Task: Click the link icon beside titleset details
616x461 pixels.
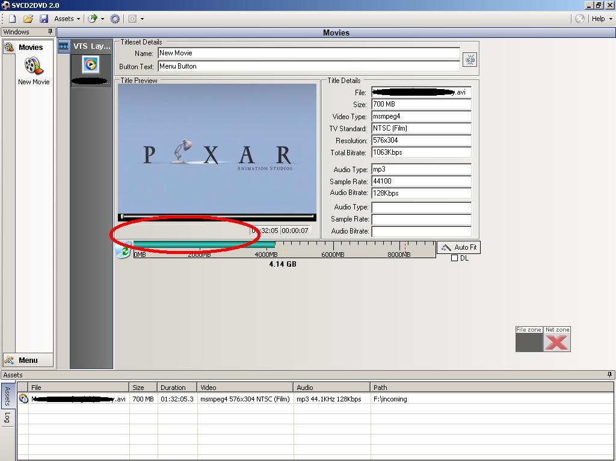Action: [469, 60]
